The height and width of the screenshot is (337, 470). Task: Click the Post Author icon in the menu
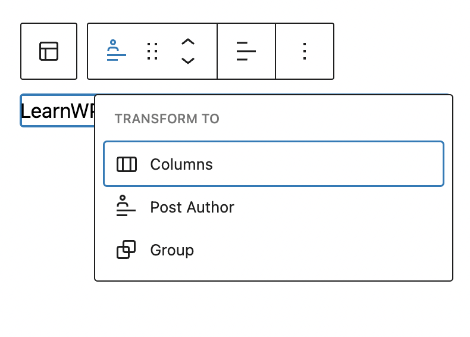126,205
